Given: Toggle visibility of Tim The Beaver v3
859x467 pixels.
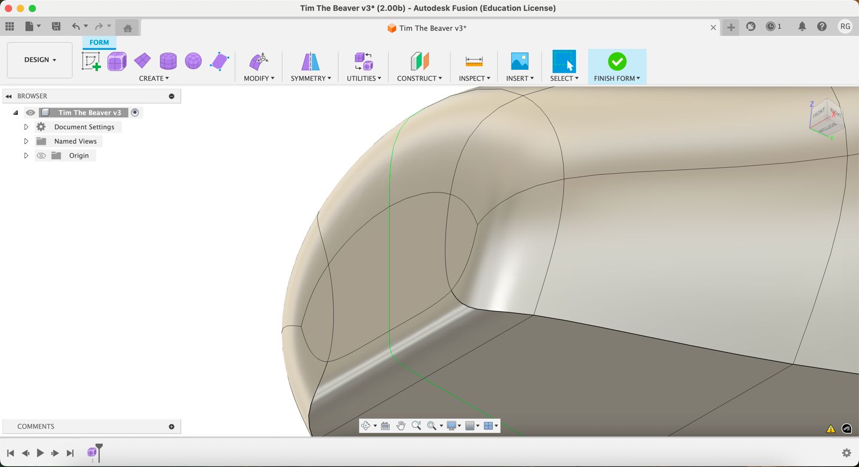Looking at the screenshot, I should tap(31, 113).
